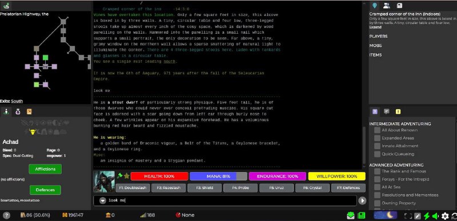Click the send arrow beside command input

[x=362, y=200]
